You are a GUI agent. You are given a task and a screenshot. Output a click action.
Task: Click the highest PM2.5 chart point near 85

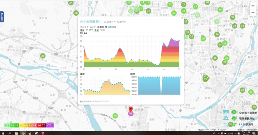pos(171,39)
